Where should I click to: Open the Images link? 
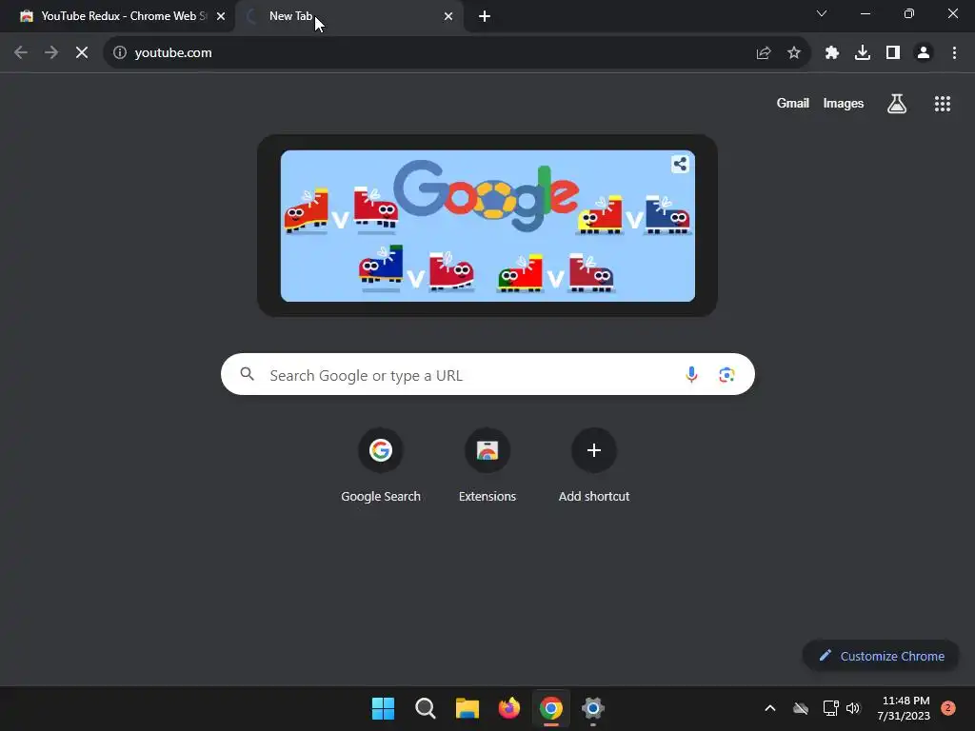tap(844, 103)
